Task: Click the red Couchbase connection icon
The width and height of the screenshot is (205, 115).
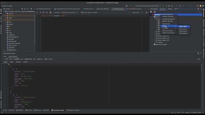Action: (153, 15)
